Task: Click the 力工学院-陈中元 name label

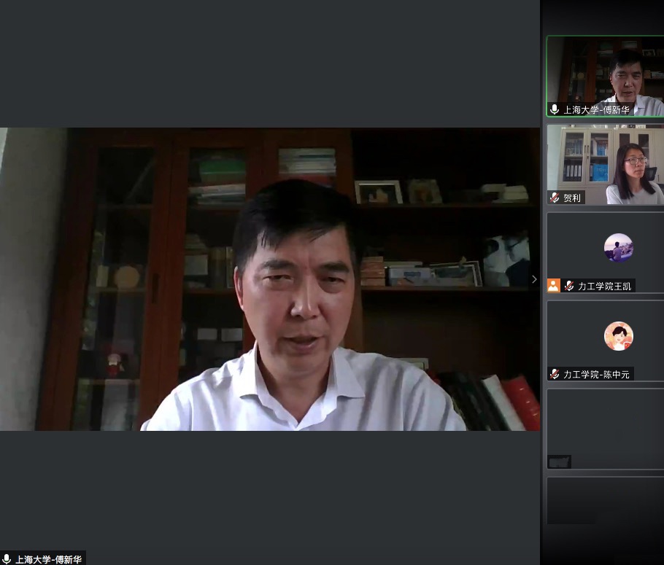Action: 595,374
